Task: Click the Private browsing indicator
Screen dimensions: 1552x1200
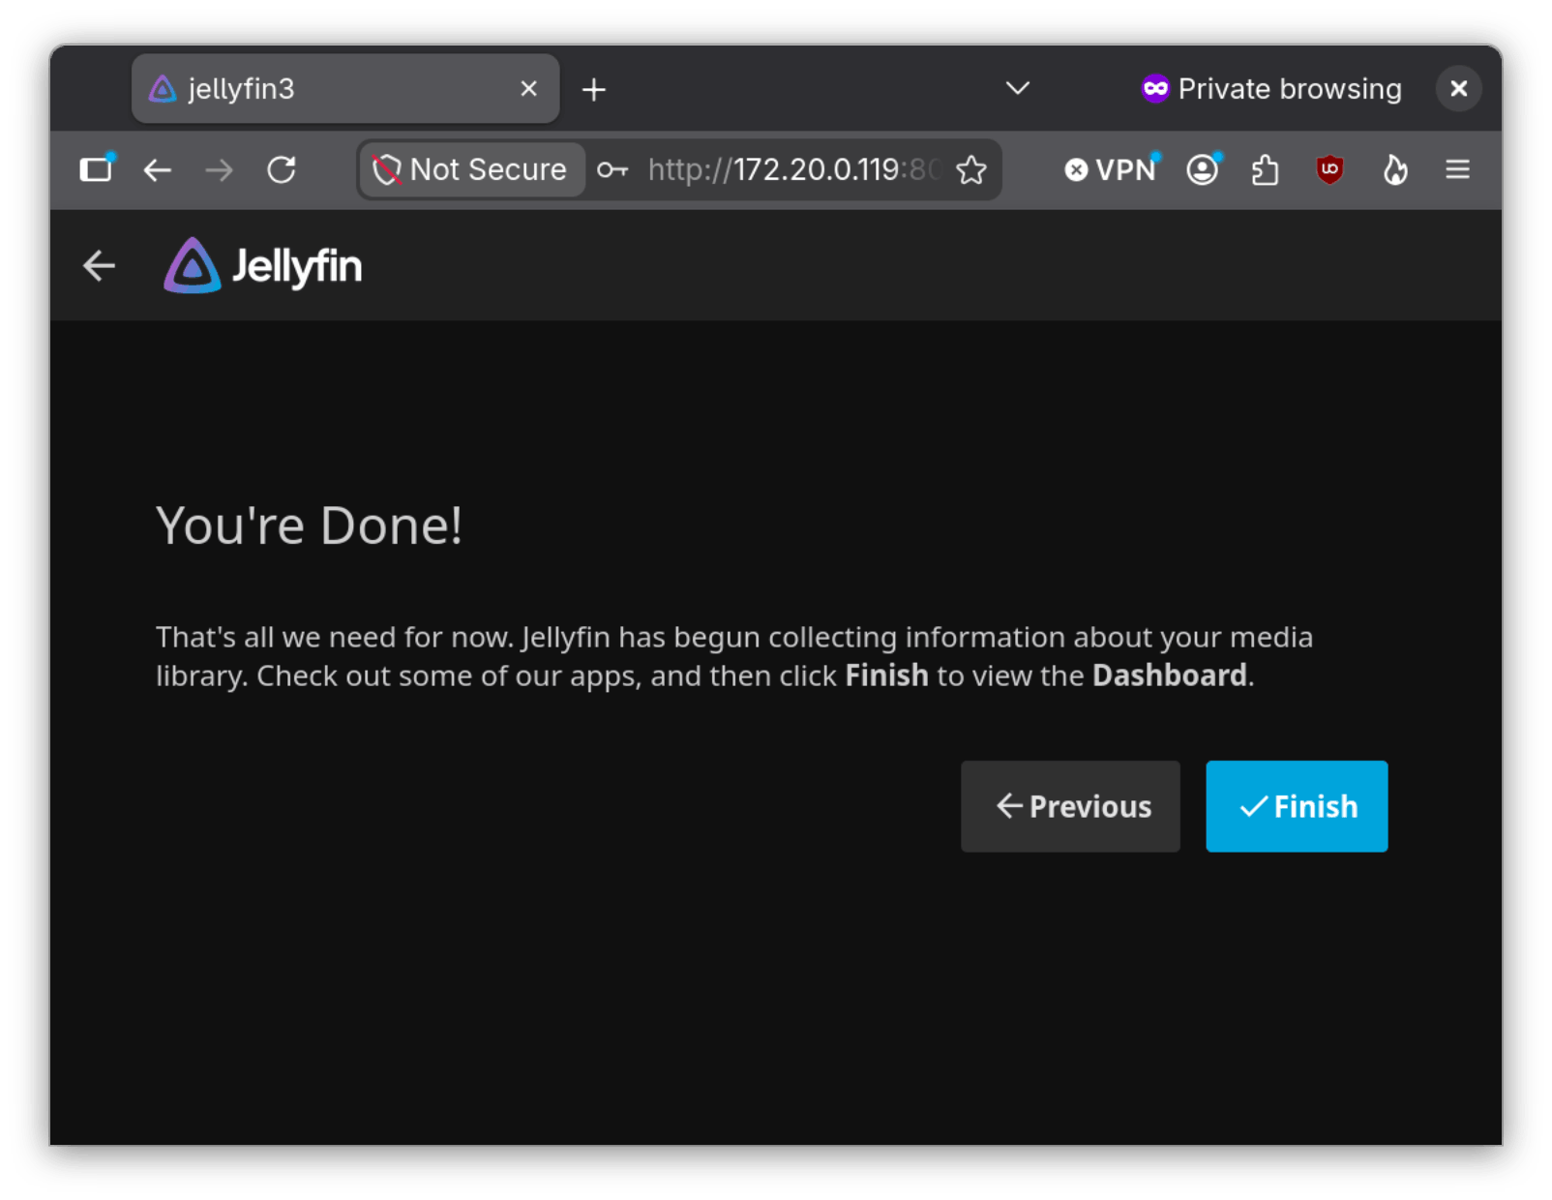Action: pyautogui.click(x=1270, y=89)
